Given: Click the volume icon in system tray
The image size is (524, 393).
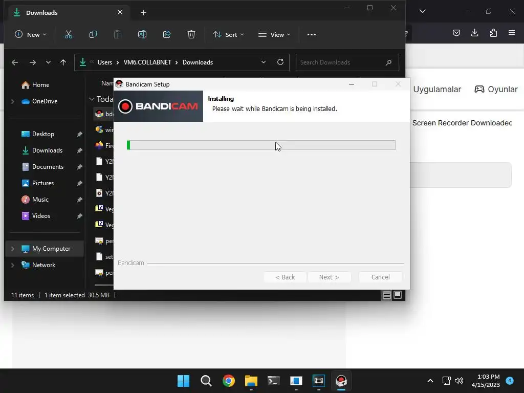Looking at the screenshot, I should [459, 381].
